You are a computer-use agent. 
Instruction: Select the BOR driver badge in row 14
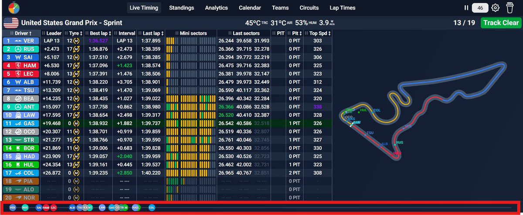tap(21, 148)
